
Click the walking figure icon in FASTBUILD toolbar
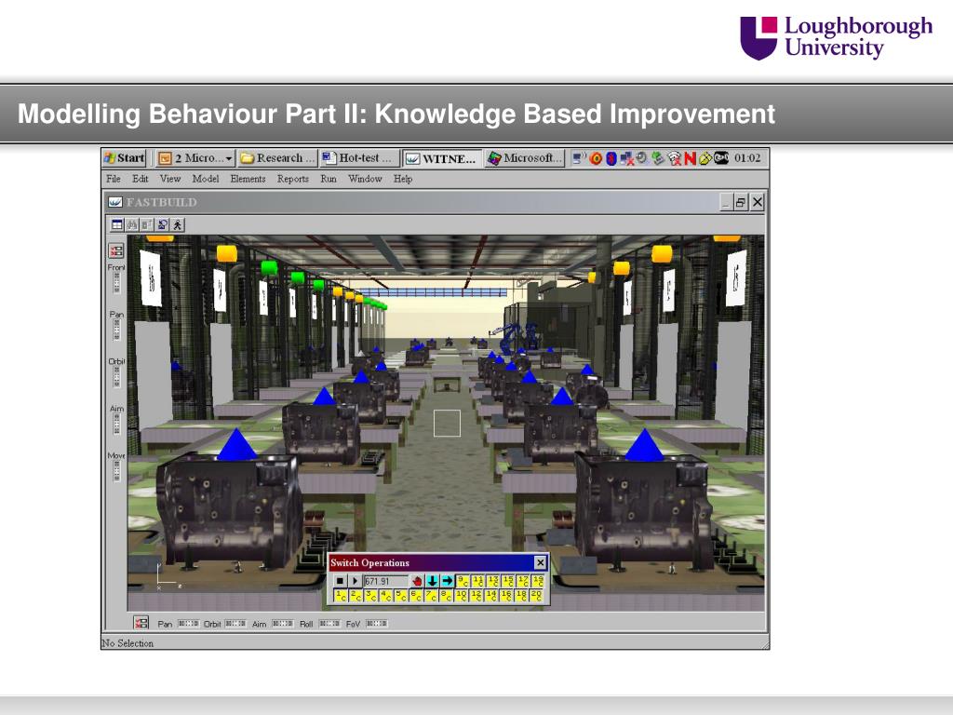[178, 224]
